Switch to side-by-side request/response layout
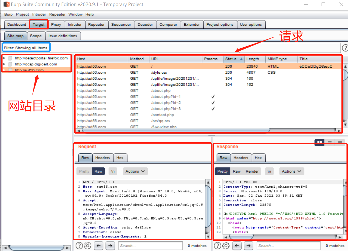Screen dimensions: 348x251 coord(320,142)
